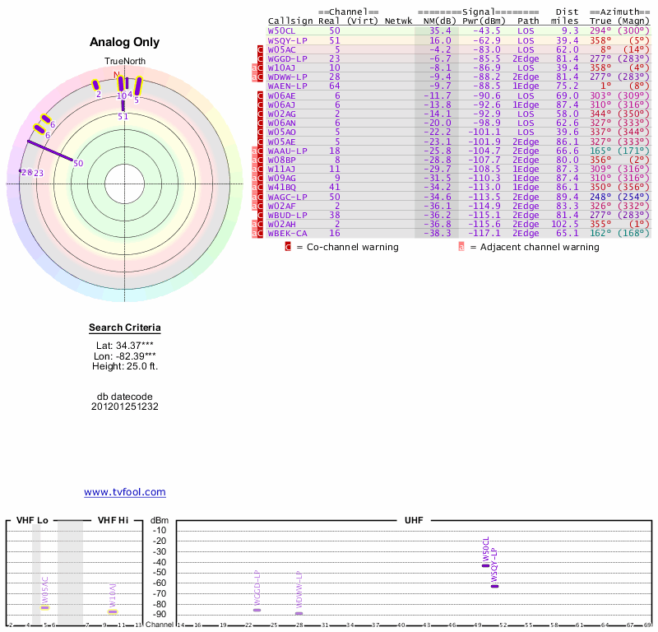Click the red C icon beside W05AC row

click(x=261, y=49)
